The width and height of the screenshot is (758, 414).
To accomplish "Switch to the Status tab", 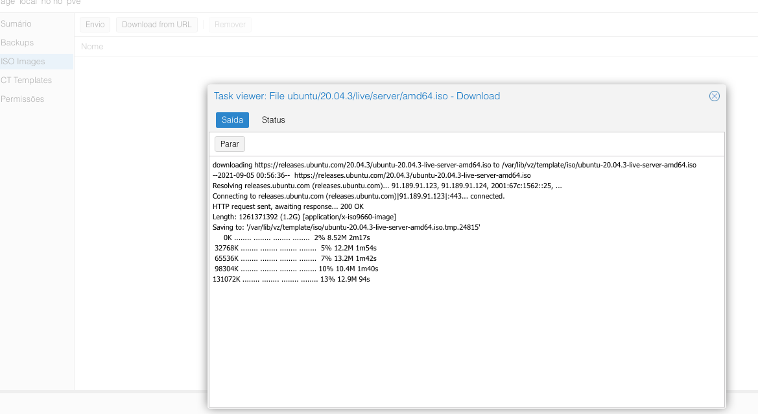I will (x=273, y=120).
